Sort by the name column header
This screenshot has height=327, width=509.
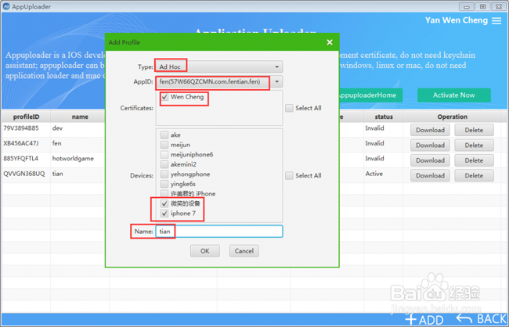pos(80,117)
